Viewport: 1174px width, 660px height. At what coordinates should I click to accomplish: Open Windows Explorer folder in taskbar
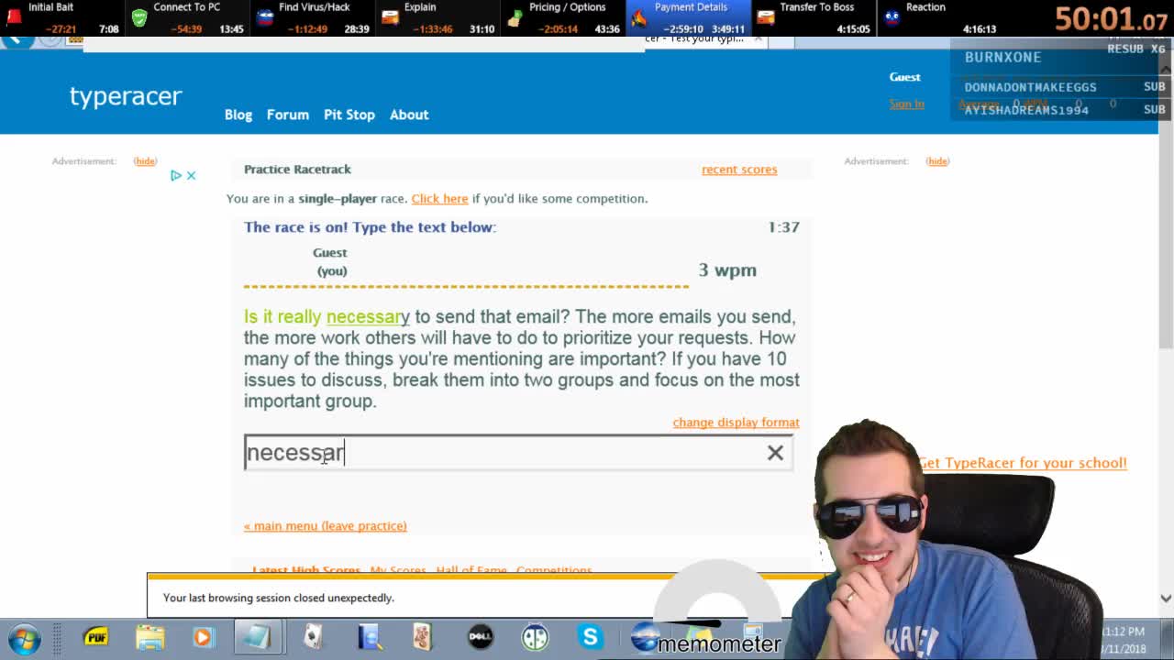tap(150, 637)
